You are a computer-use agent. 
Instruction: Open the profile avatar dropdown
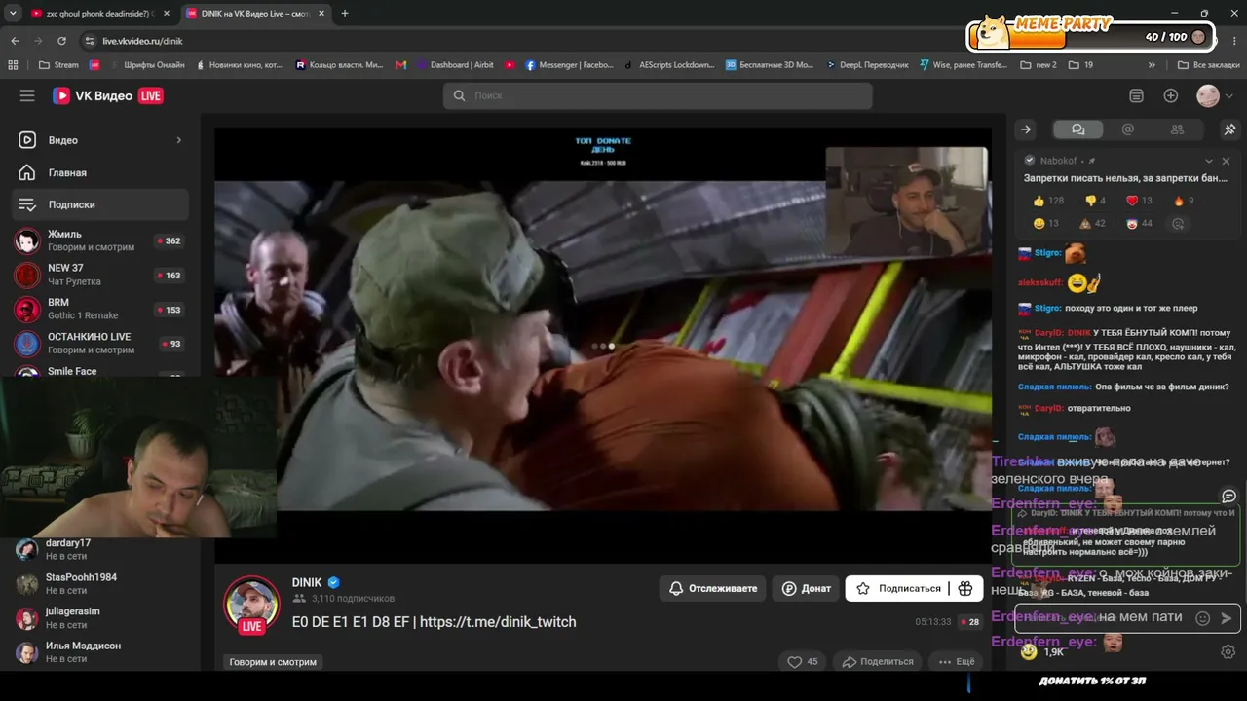coord(1214,95)
